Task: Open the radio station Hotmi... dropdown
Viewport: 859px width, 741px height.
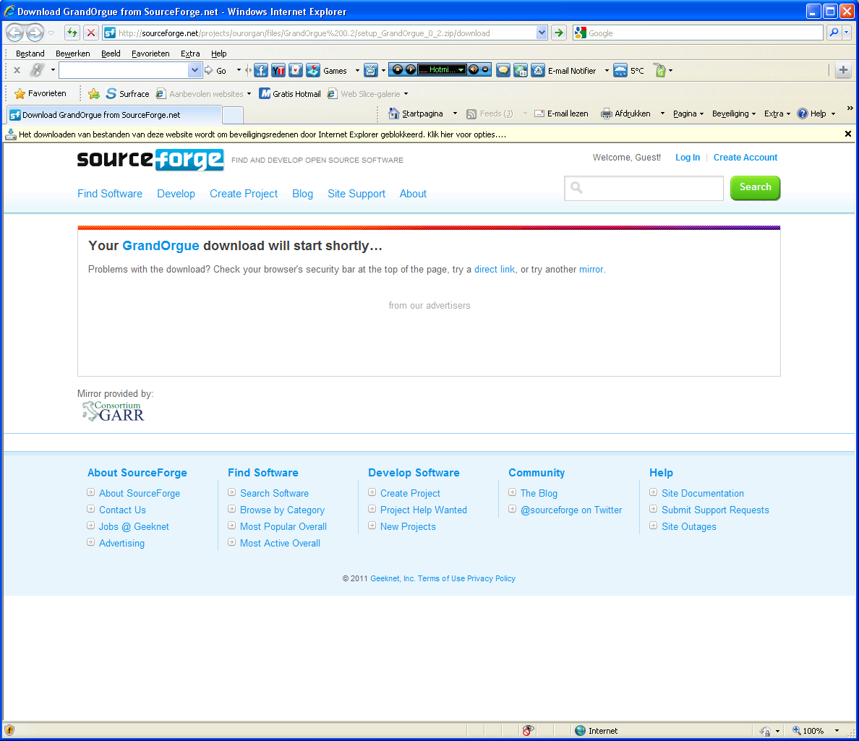Action: pos(461,69)
